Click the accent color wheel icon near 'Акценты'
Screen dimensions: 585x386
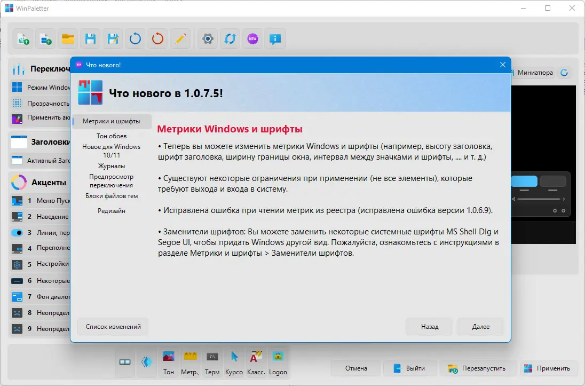point(19,183)
